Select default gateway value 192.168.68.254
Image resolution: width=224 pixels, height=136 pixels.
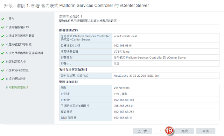[x=124, y=112]
